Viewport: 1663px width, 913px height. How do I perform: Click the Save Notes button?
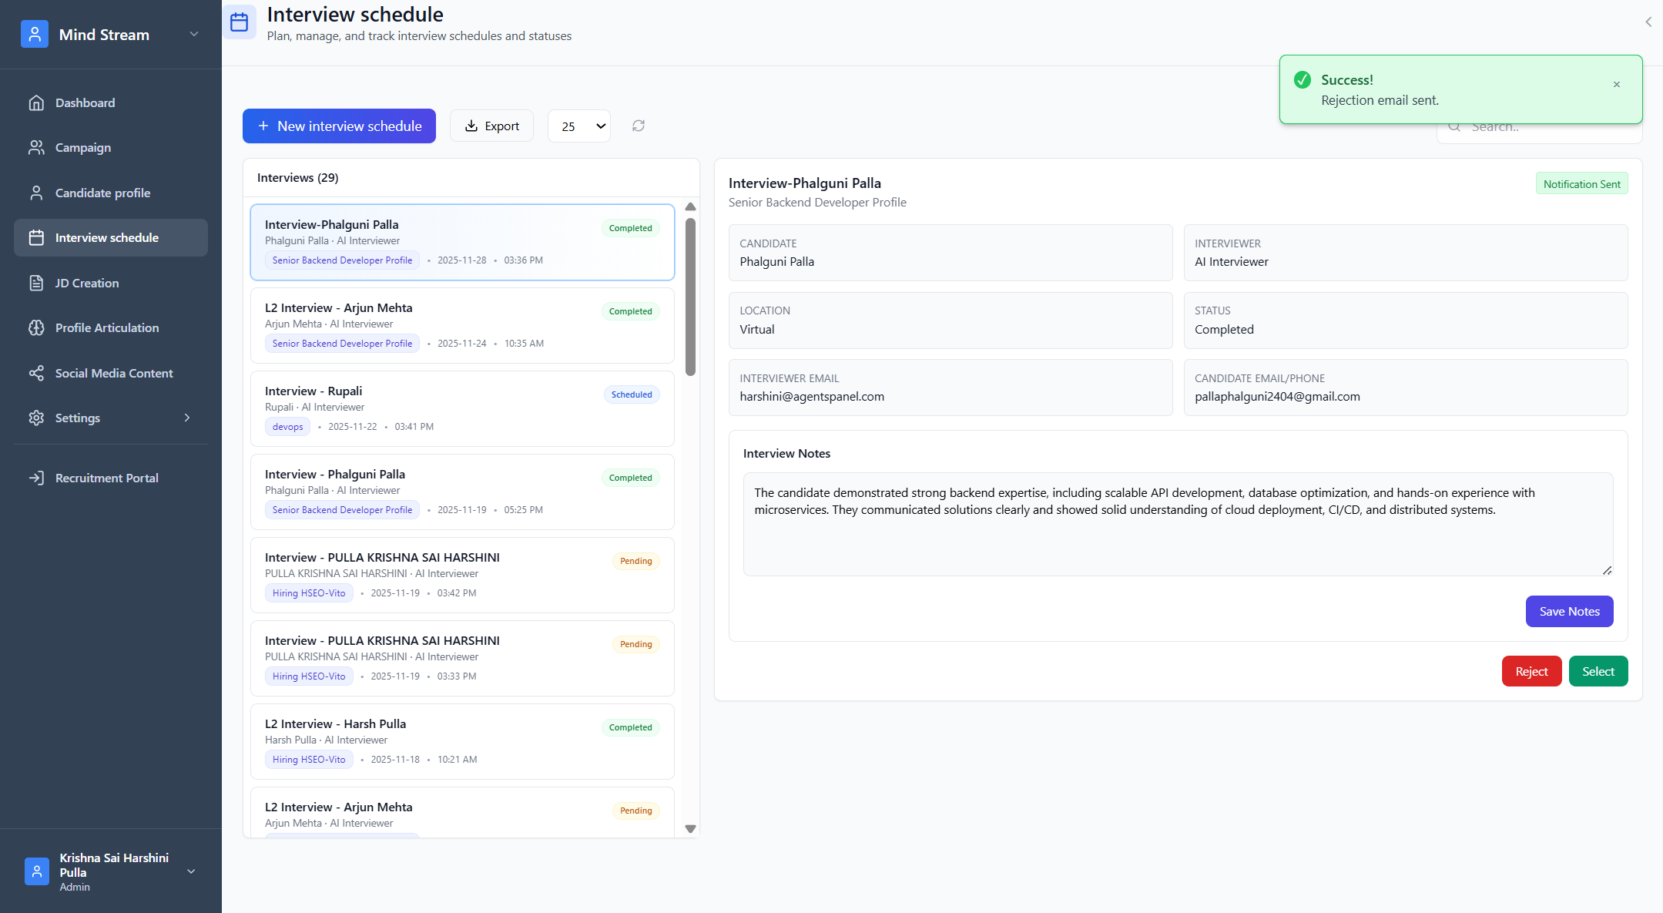click(1569, 611)
